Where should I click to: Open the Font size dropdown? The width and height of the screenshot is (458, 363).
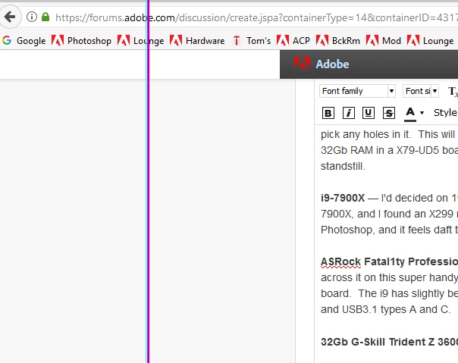pos(420,91)
